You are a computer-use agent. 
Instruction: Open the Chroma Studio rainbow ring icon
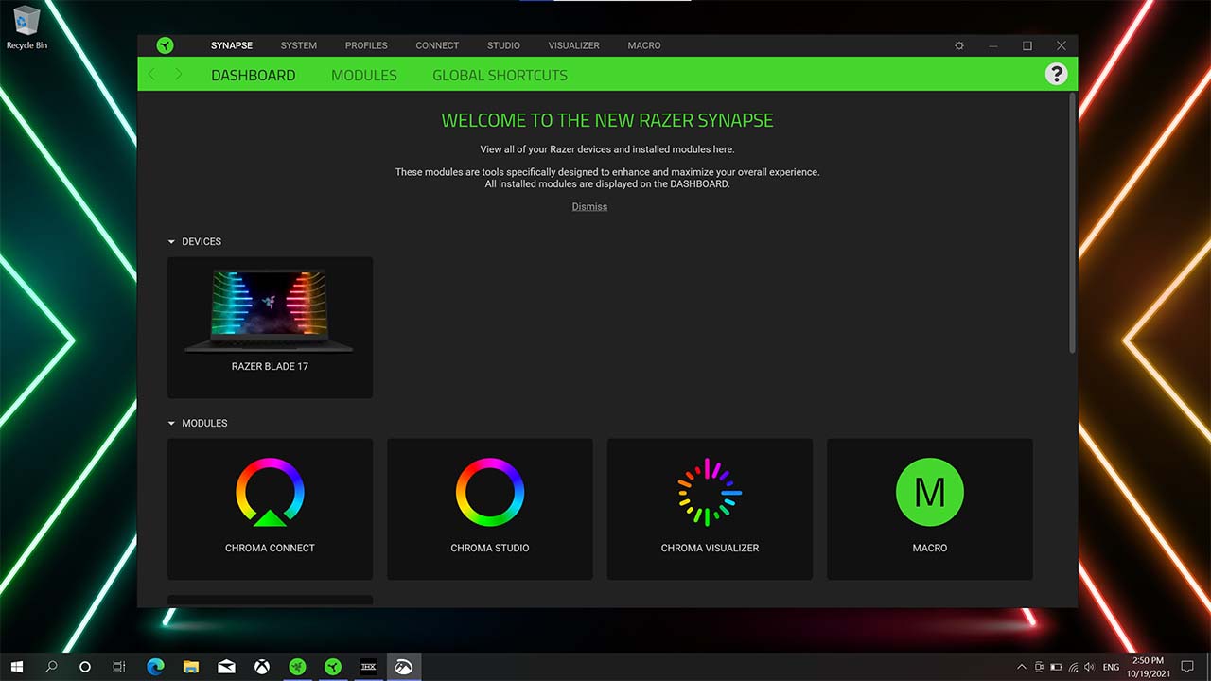pyautogui.click(x=489, y=492)
